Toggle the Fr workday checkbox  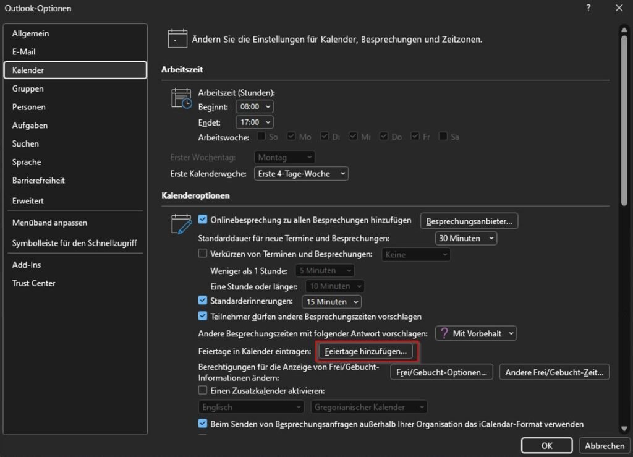coord(415,136)
